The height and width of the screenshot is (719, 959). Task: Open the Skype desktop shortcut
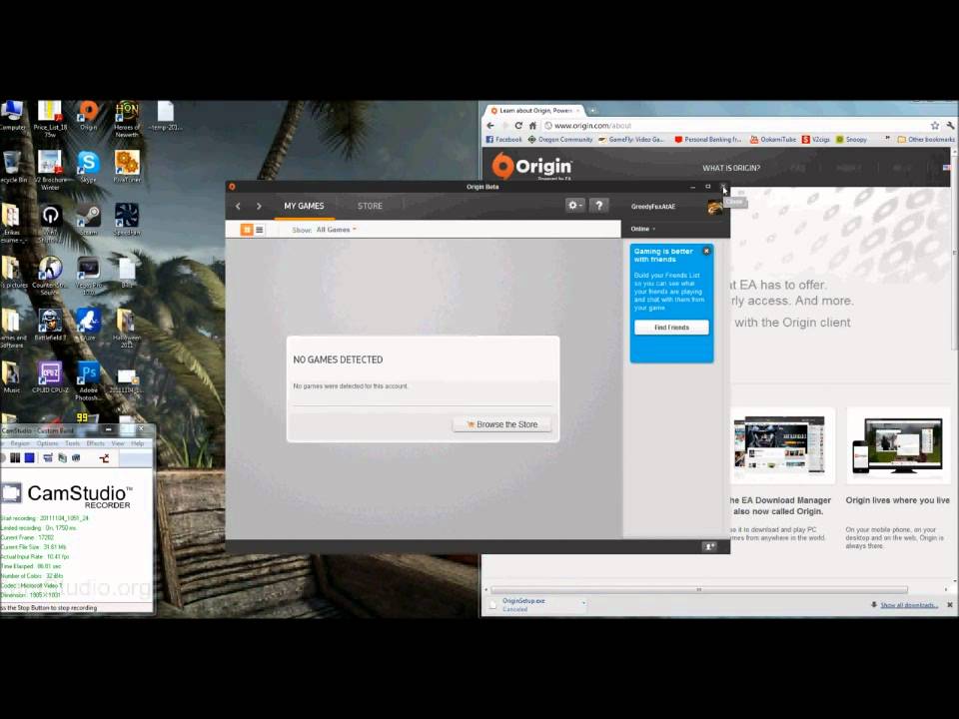(x=88, y=167)
